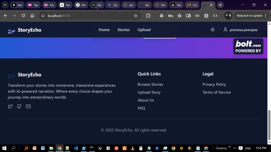This screenshot has height=152, width=271.
Task: Open Word from the taskbar
Action: [43, 148]
